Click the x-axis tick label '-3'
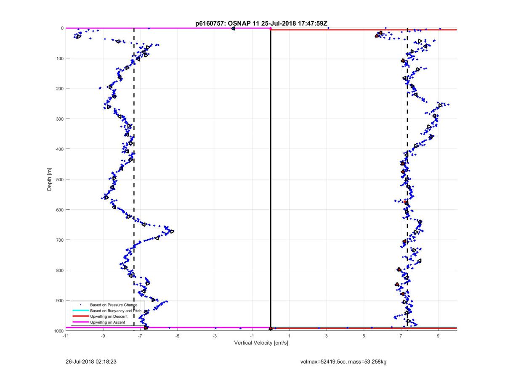This screenshot has height=372, width=505. click(215, 335)
